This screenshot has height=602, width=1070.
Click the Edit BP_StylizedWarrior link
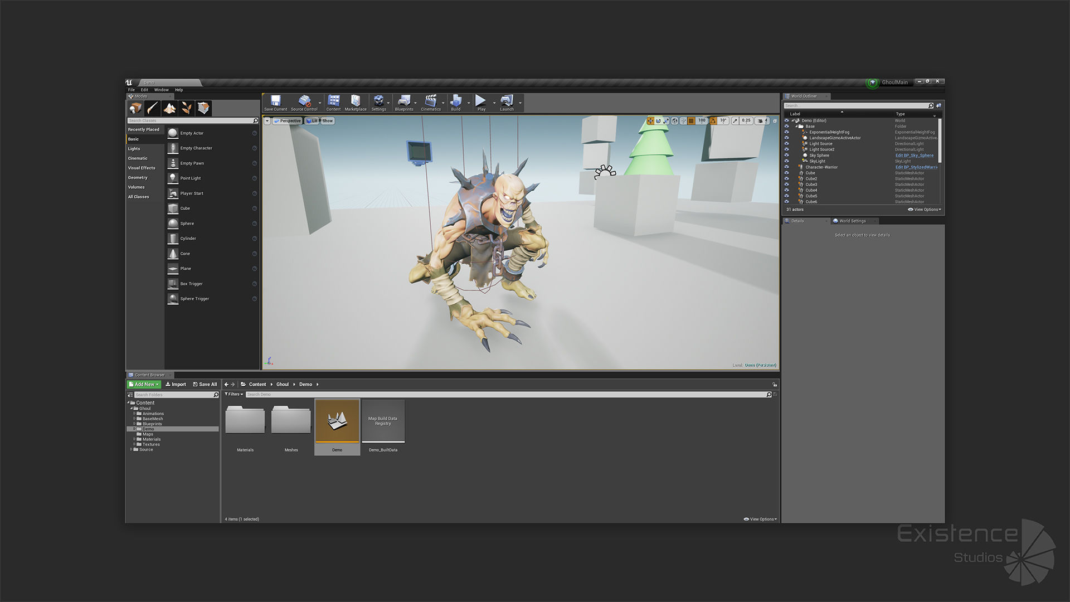pyautogui.click(x=916, y=167)
